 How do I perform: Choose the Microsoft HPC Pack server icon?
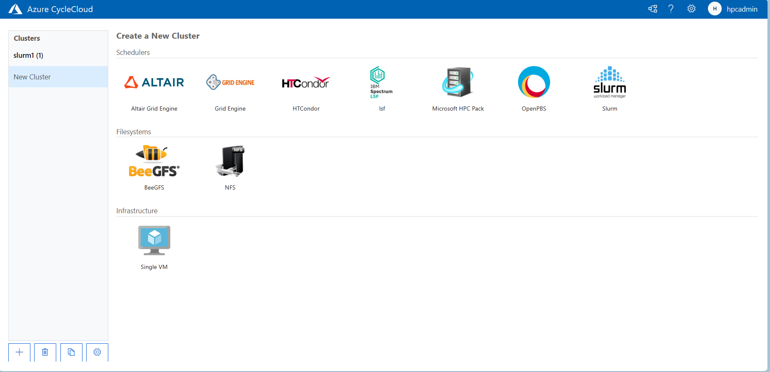pyautogui.click(x=458, y=82)
